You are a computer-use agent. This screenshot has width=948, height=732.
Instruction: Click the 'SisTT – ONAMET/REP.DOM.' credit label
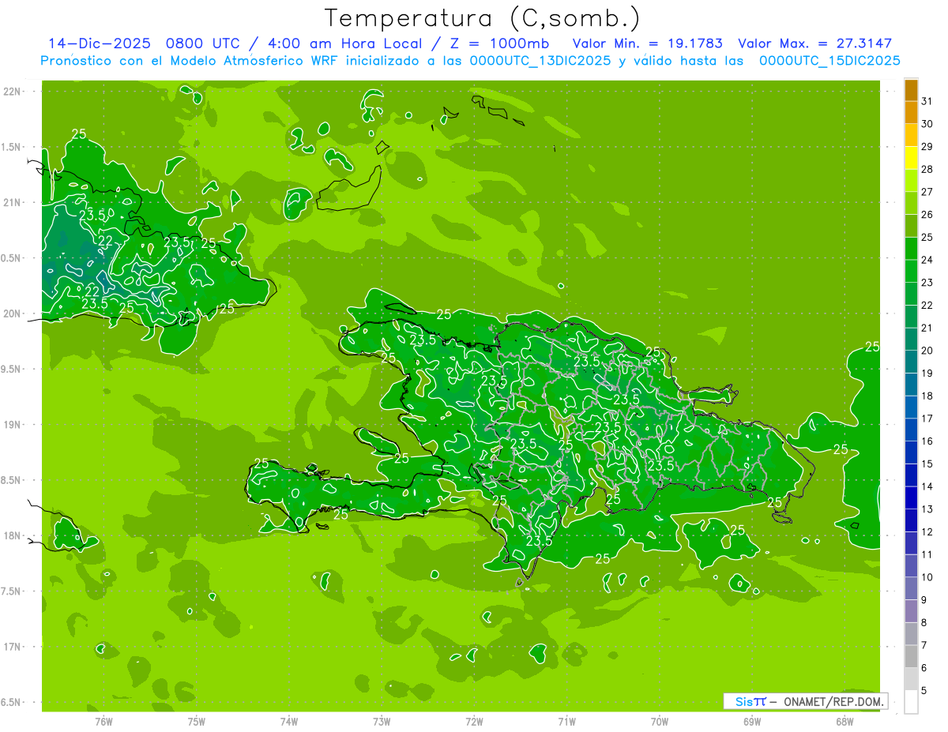coord(806,701)
